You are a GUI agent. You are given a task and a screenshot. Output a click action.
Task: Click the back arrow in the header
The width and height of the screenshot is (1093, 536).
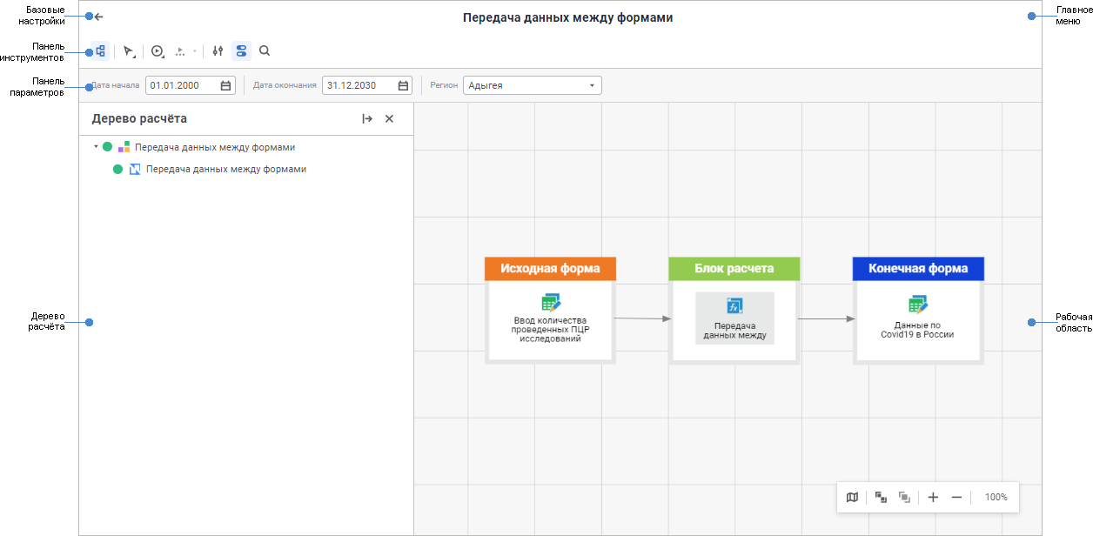pos(99,17)
